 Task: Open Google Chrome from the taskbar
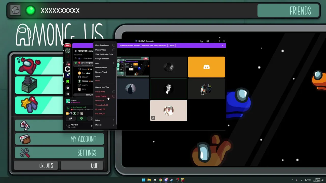[x=160, y=180]
